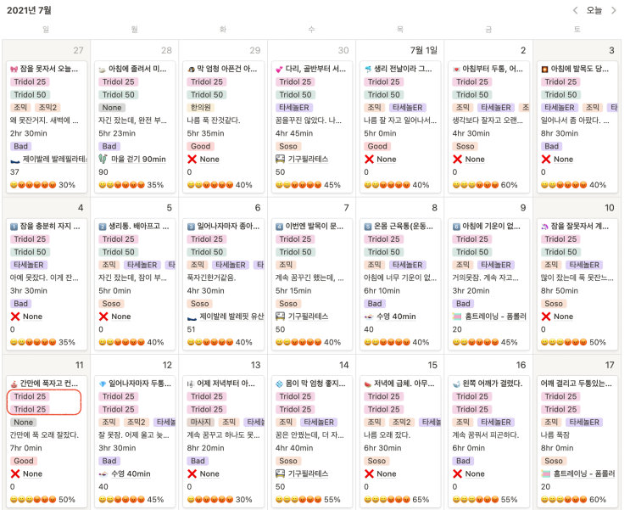Click the emoji icon on July 10 card title

point(545,227)
